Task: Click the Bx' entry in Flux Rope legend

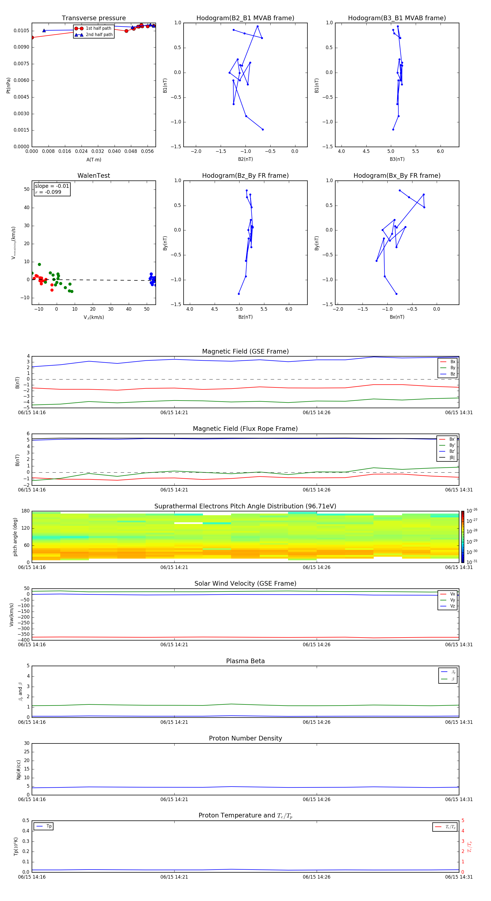Action: tap(447, 439)
